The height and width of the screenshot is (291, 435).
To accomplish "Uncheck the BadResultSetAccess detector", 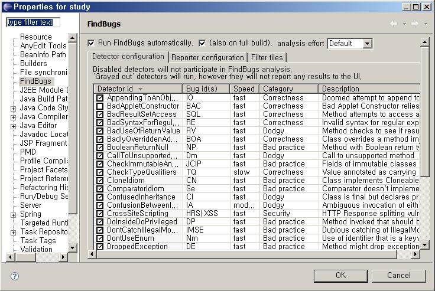I will tap(100, 115).
